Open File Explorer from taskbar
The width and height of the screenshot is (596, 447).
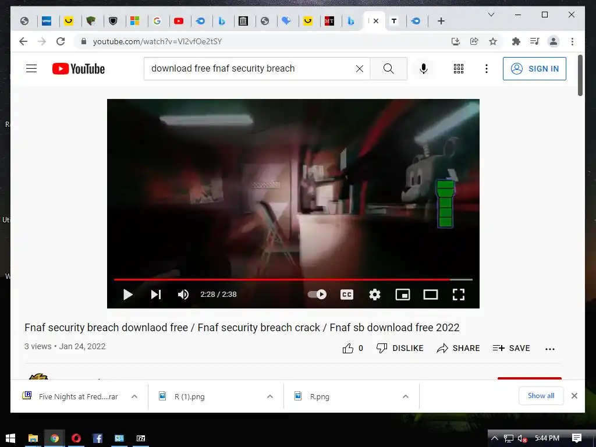pos(33,438)
